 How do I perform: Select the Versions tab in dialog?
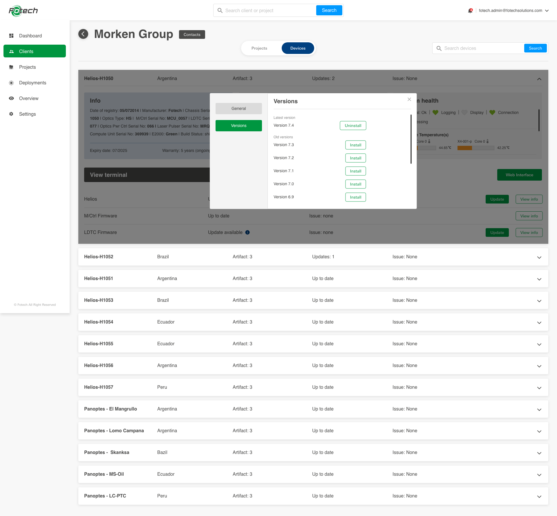(238, 126)
